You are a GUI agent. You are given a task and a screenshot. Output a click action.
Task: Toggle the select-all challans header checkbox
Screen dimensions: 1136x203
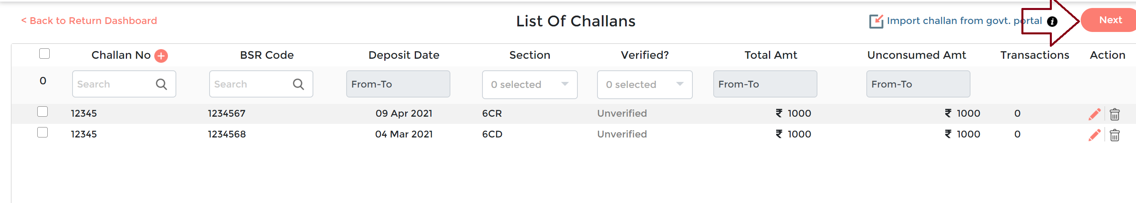44,54
